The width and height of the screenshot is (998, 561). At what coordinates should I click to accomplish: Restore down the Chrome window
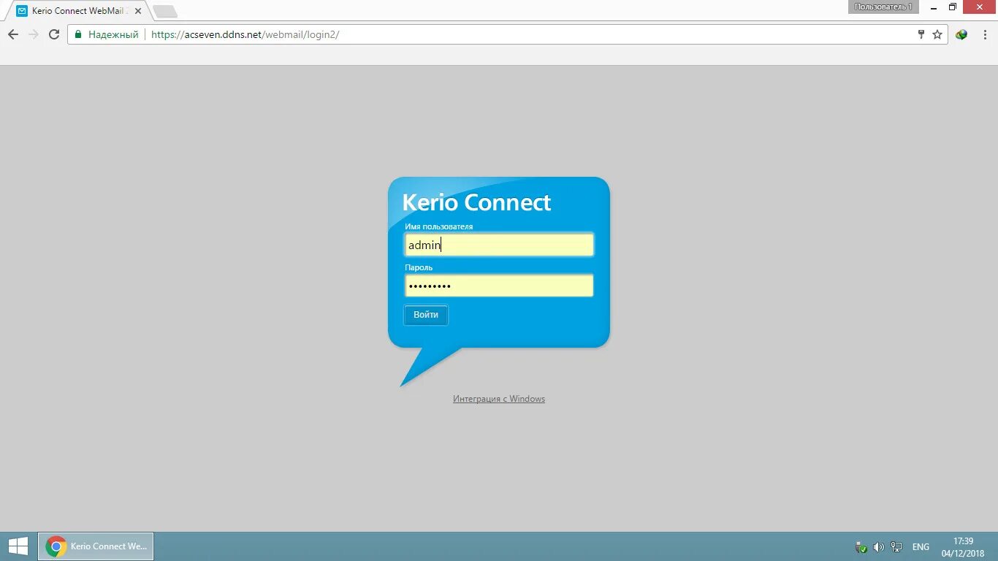953,7
